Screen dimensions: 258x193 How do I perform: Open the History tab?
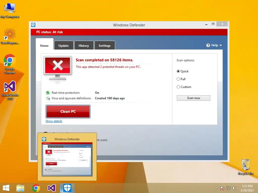point(84,45)
